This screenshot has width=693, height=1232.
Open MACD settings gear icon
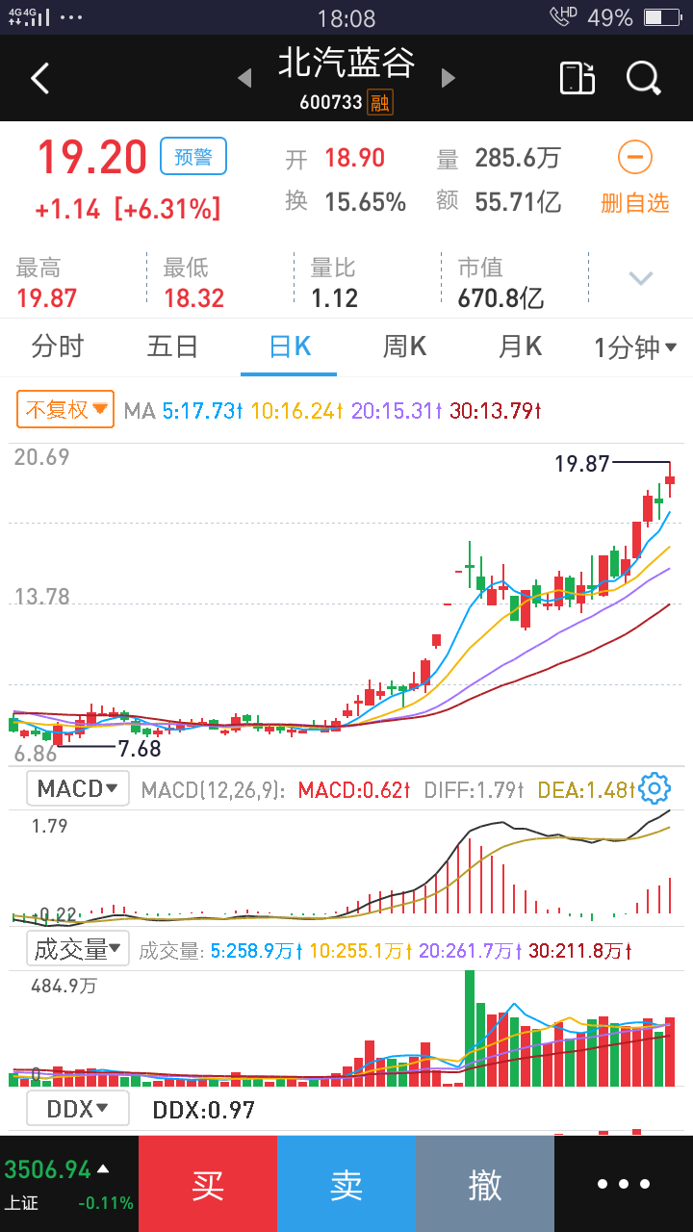point(654,789)
